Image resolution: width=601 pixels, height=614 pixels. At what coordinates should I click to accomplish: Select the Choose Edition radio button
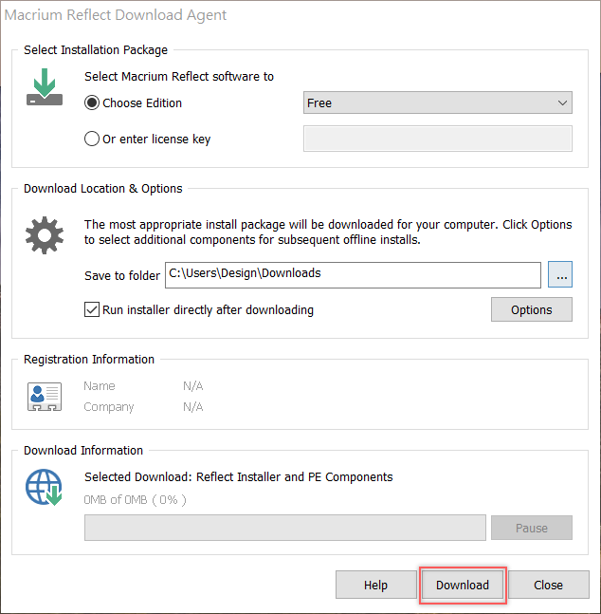pyautogui.click(x=92, y=102)
